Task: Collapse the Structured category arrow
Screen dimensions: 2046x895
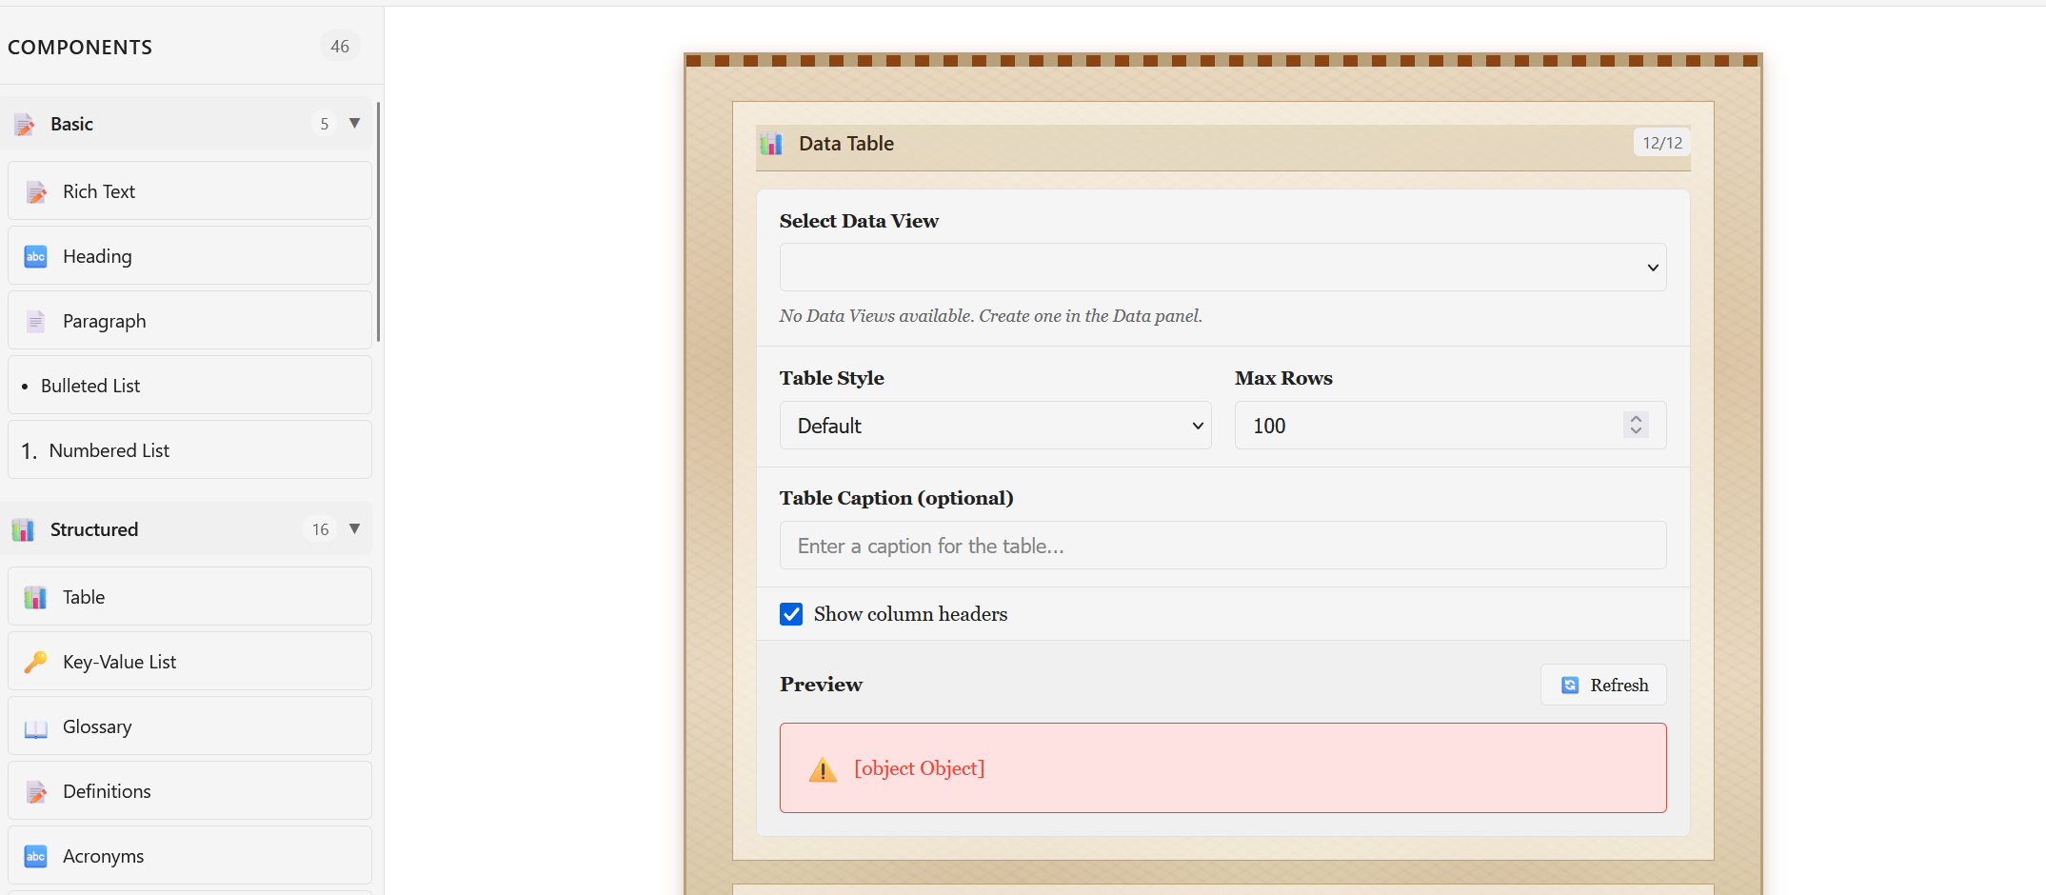Action: [354, 528]
